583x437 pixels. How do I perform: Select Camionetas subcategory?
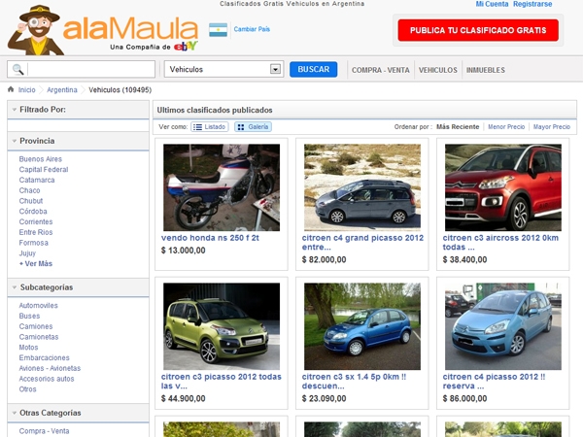point(39,337)
